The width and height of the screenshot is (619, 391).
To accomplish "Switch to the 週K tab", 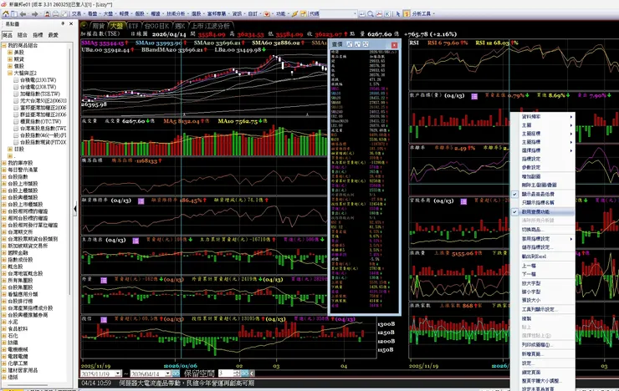I will pos(180,26).
